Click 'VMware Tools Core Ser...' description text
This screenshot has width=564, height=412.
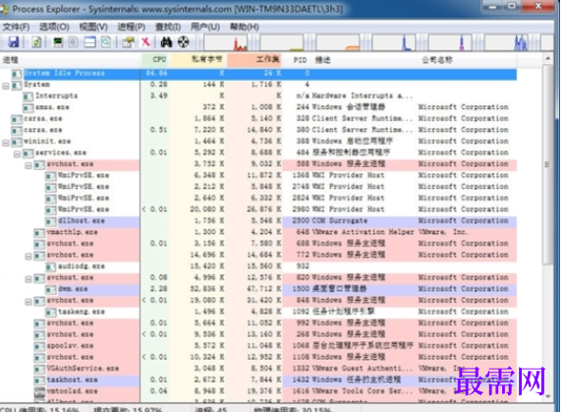pyautogui.click(x=363, y=391)
